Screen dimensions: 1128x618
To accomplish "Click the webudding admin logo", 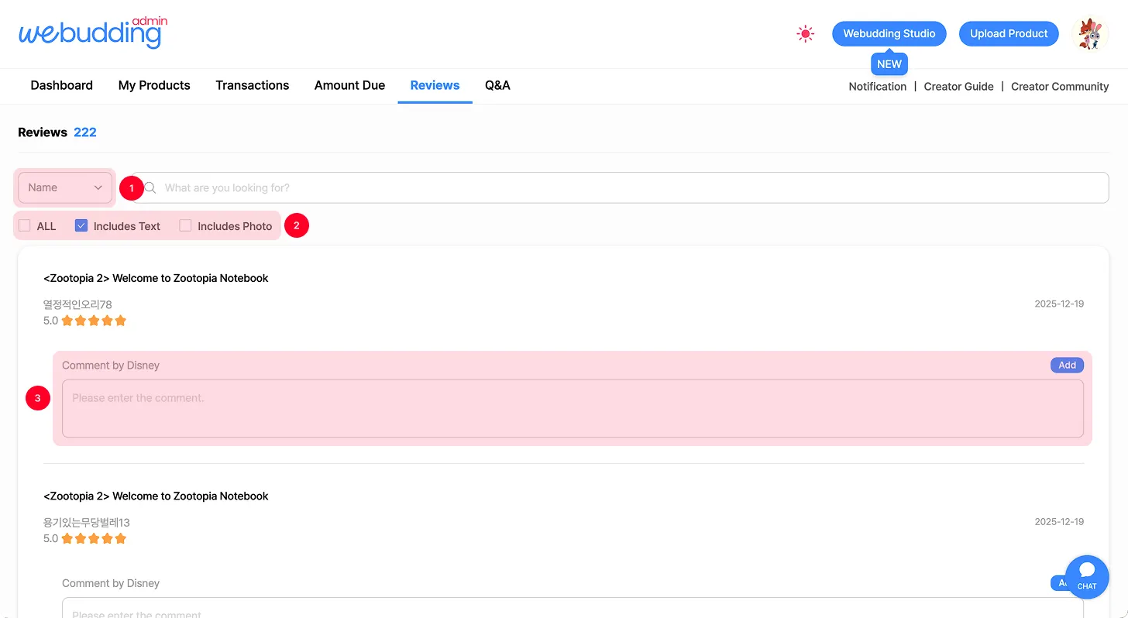I will pos(93,33).
